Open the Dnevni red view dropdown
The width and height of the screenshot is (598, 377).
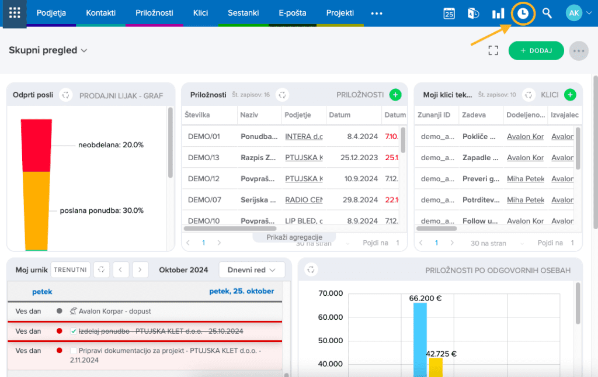251,270
